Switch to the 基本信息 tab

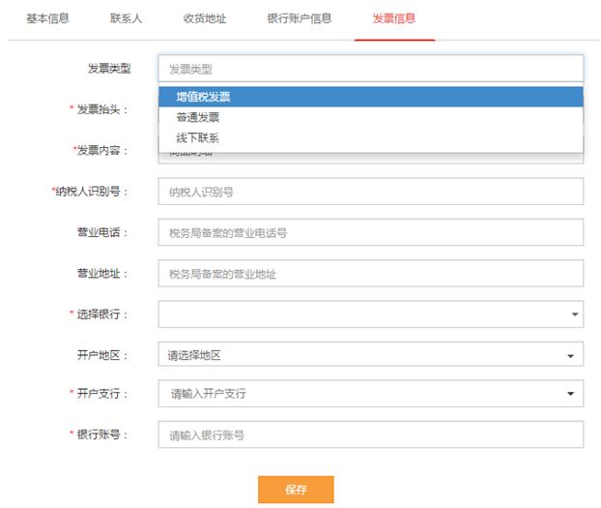[47, 18]
